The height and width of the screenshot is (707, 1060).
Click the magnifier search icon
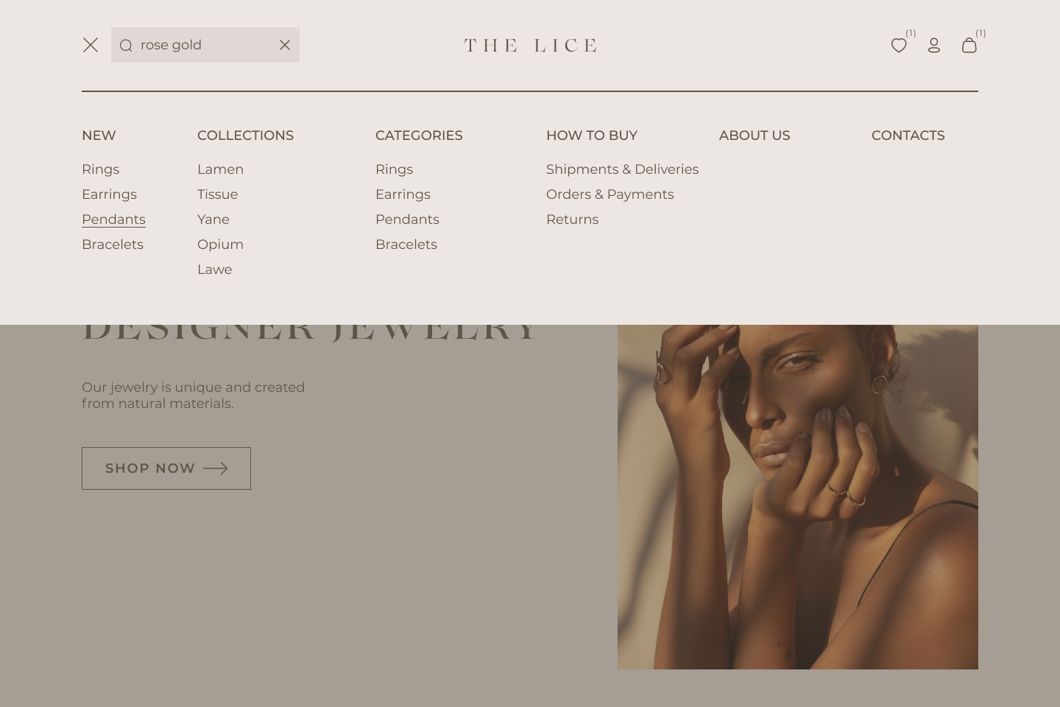[x=126, y=46]
